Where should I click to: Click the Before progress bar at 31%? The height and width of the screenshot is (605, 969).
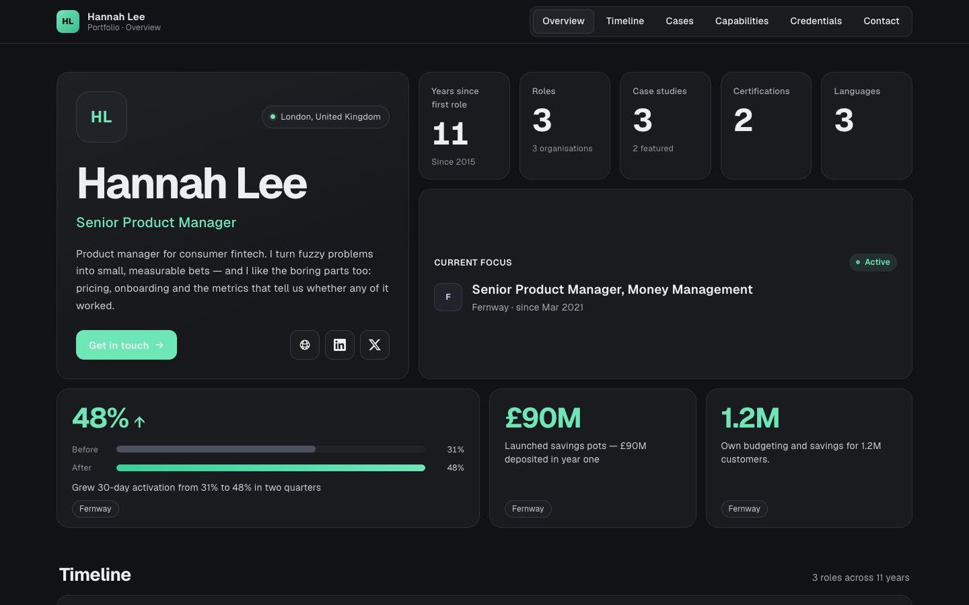pos(271,449)
